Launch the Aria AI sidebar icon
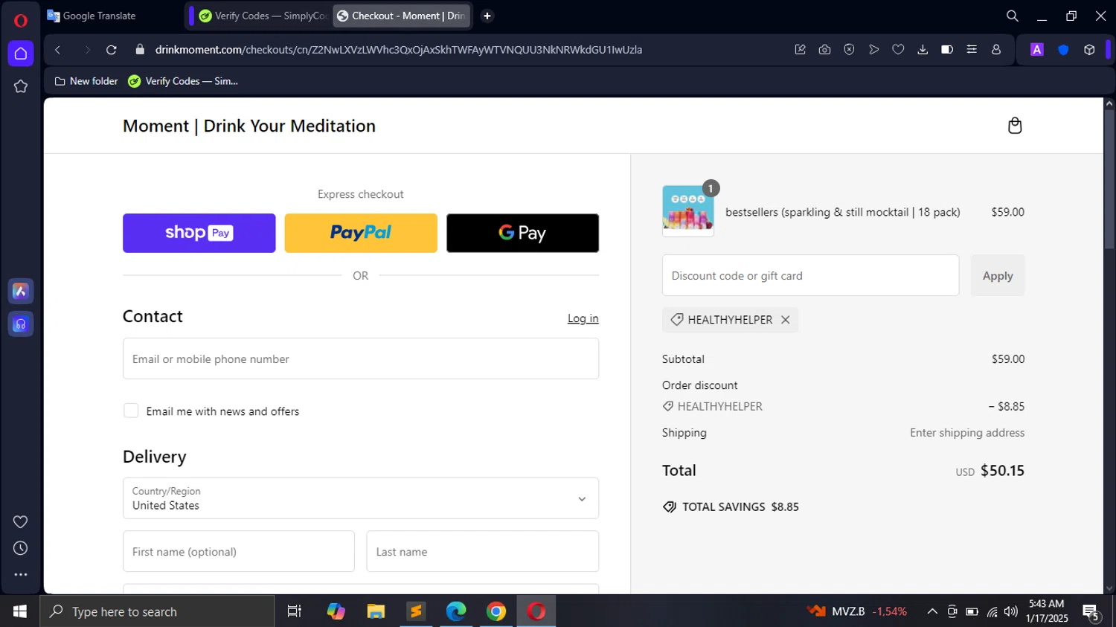This screenshot has width=1116, height=627. point(21,292)
